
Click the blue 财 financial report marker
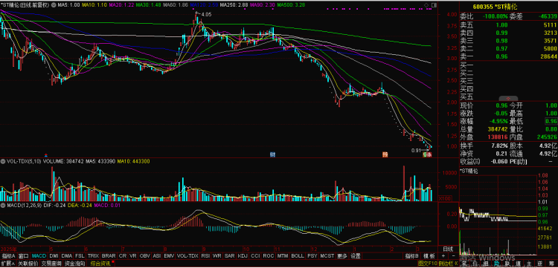(x=272, y=154)
